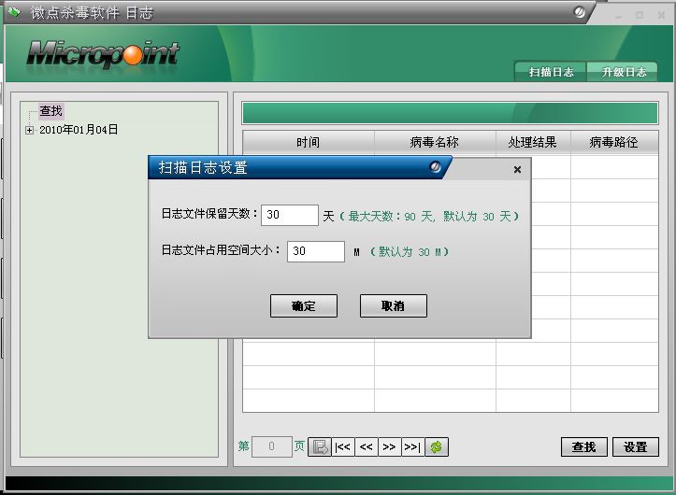Click the 默认为 30 M hint text
Screen dimensions: 676x495
click(x=410, y=252)
